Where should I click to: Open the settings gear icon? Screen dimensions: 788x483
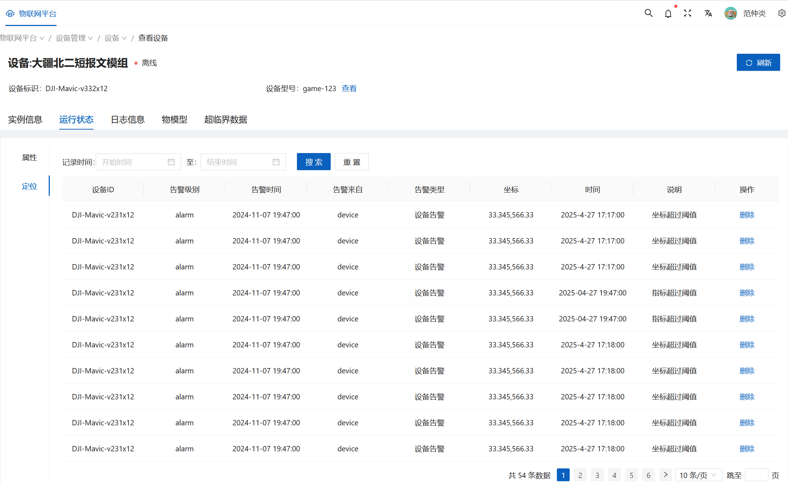coord(782,13)
